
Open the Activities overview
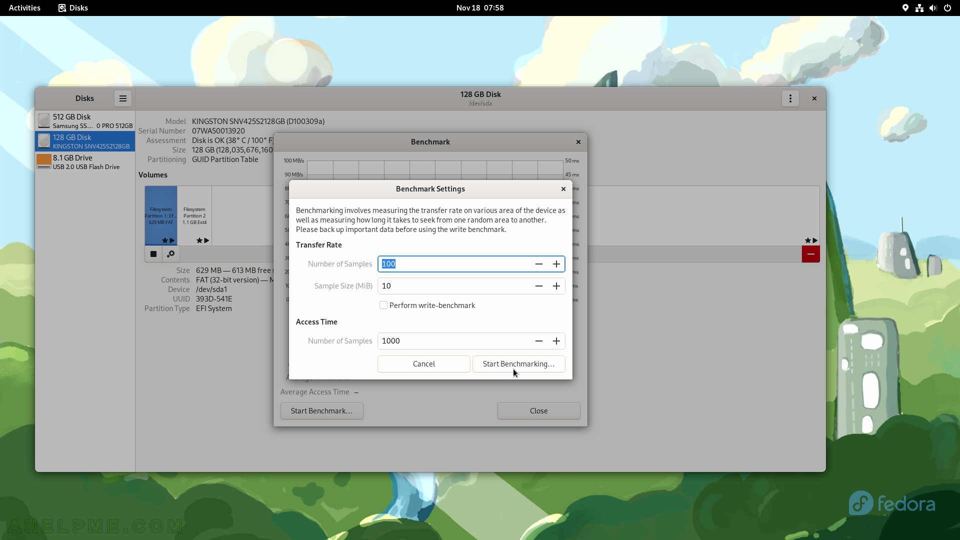pyautogui.click(x=24, y=8)
